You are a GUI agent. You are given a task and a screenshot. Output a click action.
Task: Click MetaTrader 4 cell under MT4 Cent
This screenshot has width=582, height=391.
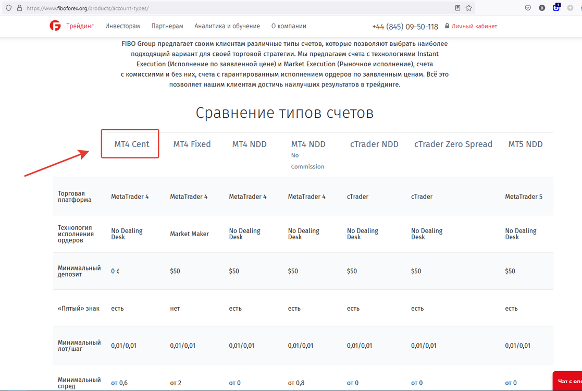click(x=130, y=197)
